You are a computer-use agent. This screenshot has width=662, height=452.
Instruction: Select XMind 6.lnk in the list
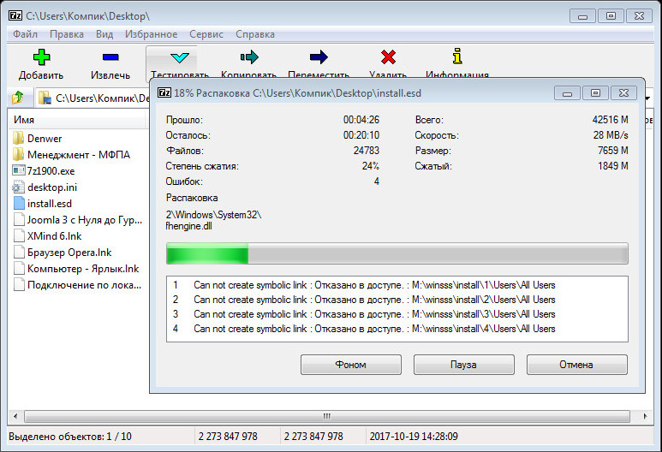click(55, 236)
